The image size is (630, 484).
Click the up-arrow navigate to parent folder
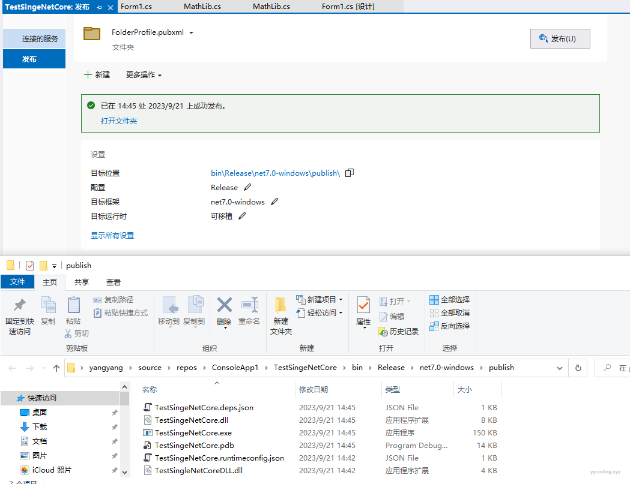point(56,368)
